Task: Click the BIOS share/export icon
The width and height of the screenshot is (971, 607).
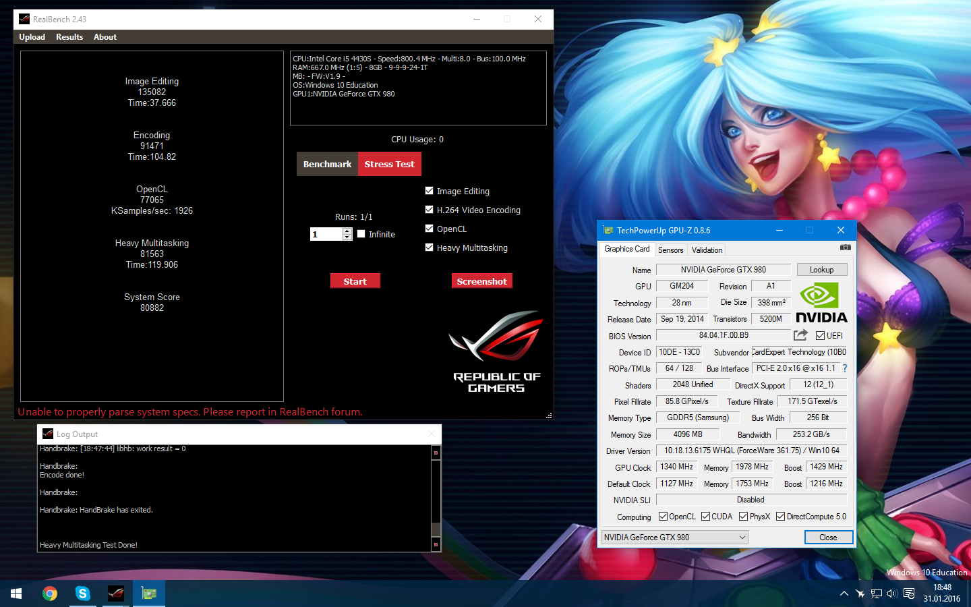Action: point(800,335)
